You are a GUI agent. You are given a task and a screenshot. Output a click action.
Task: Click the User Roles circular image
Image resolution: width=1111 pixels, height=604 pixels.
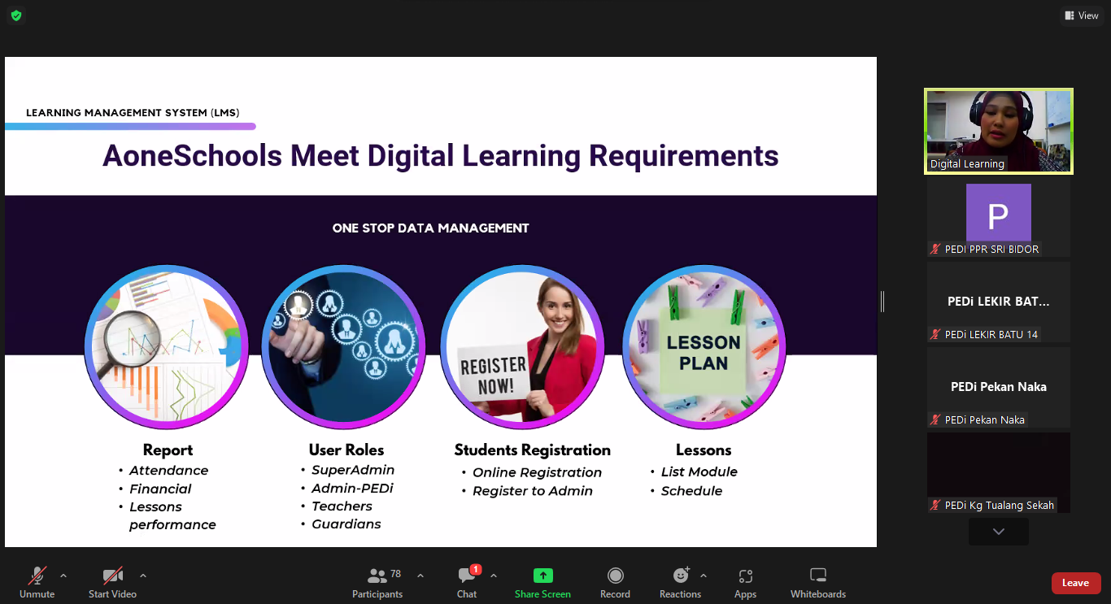(x=343, y=347)
